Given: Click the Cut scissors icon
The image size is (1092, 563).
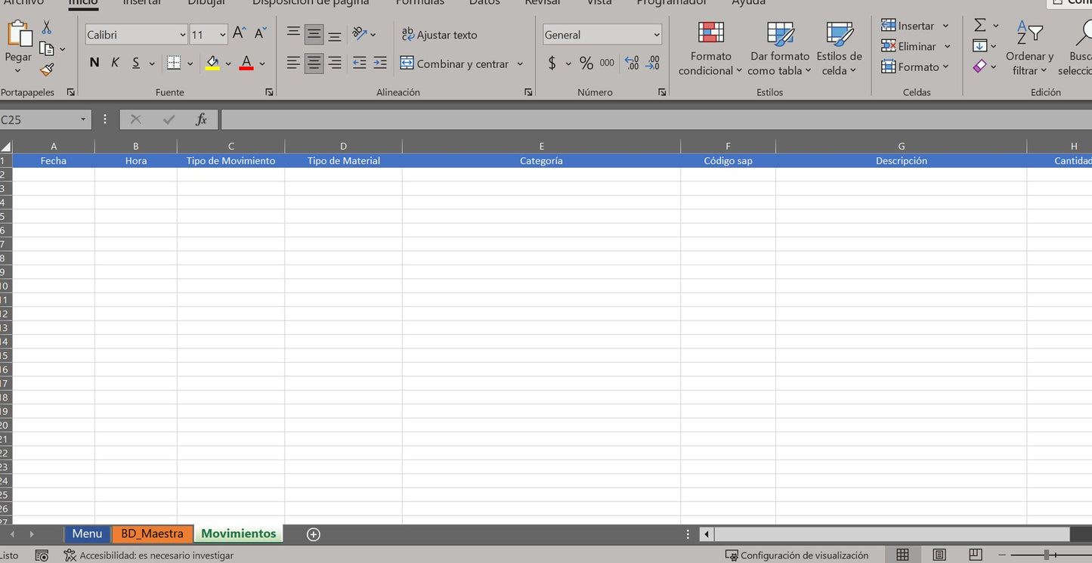Looking at the screenshot, I should pos(47,28).
